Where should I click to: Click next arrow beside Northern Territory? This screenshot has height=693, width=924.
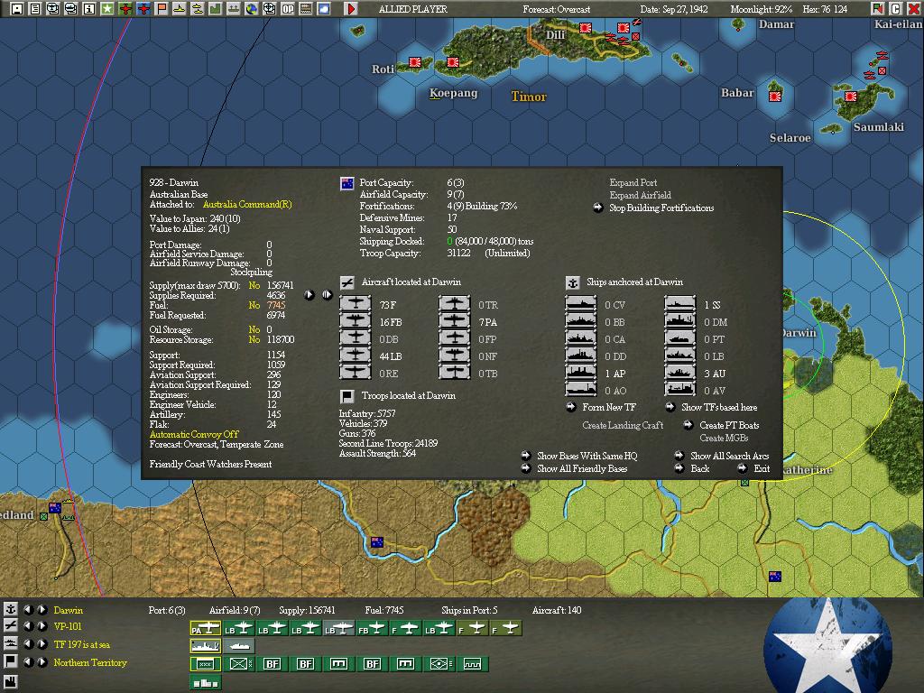(42, 661)
